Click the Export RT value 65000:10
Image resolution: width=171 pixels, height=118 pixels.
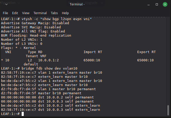[x=145, y=60]
